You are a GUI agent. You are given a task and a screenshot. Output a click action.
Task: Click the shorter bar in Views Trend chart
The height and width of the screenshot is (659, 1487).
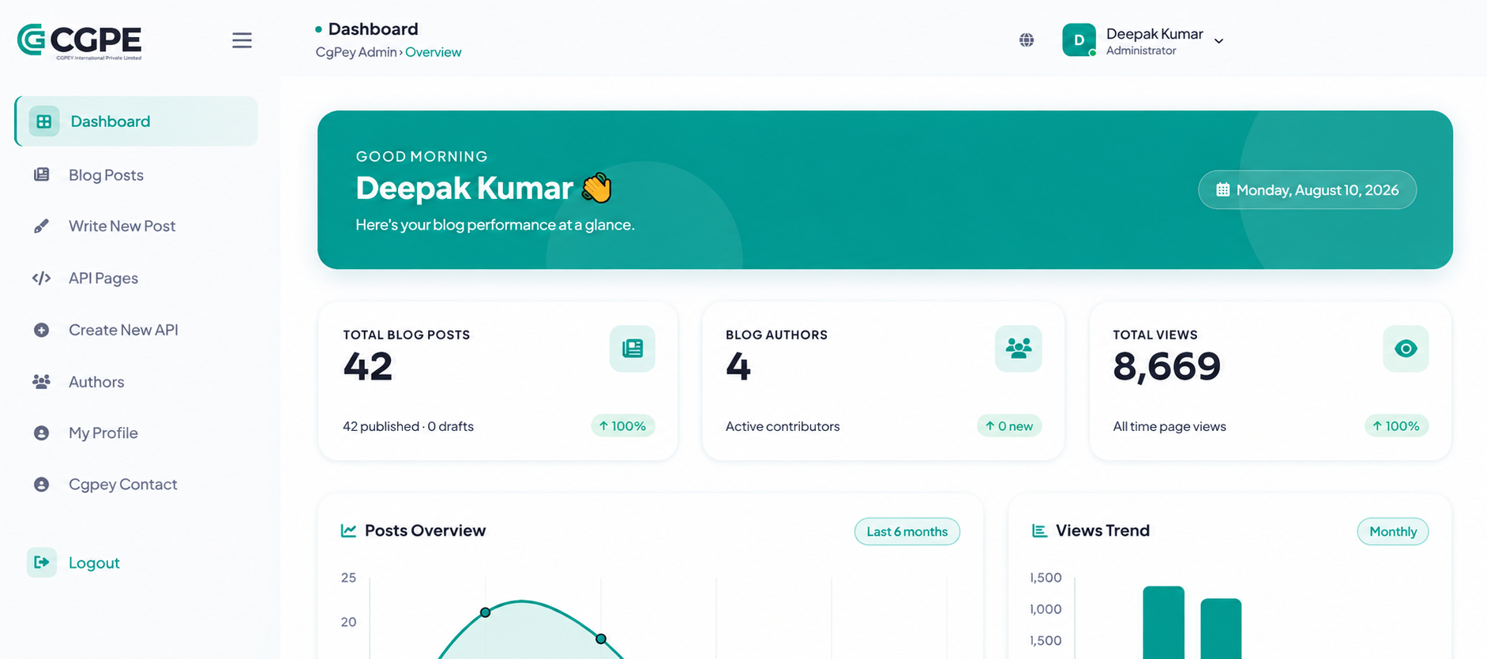(1221, 629)
